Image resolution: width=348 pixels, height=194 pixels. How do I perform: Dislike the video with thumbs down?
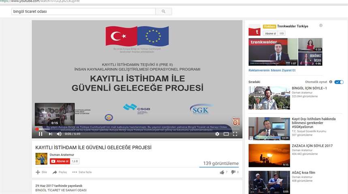pos(233,172)
